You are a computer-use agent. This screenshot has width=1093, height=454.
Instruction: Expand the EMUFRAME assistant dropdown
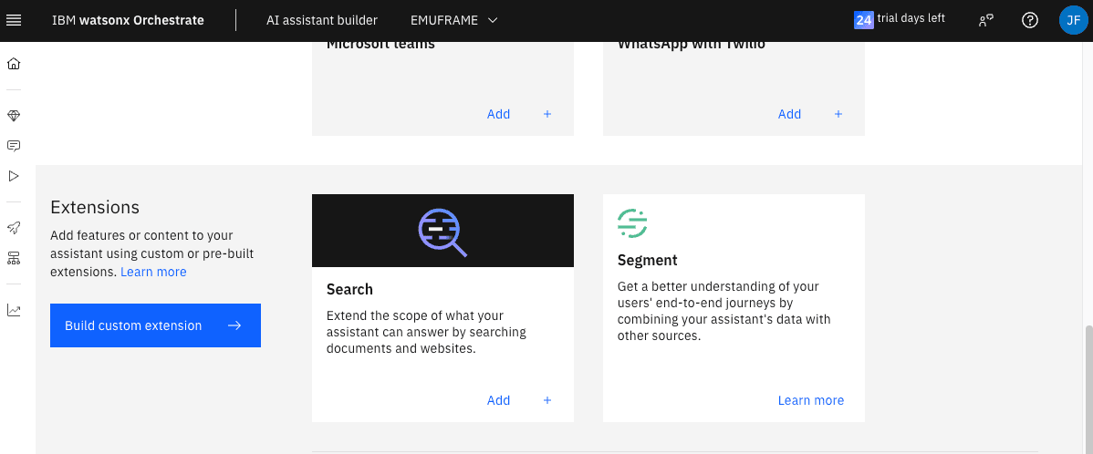click(454, 20)
